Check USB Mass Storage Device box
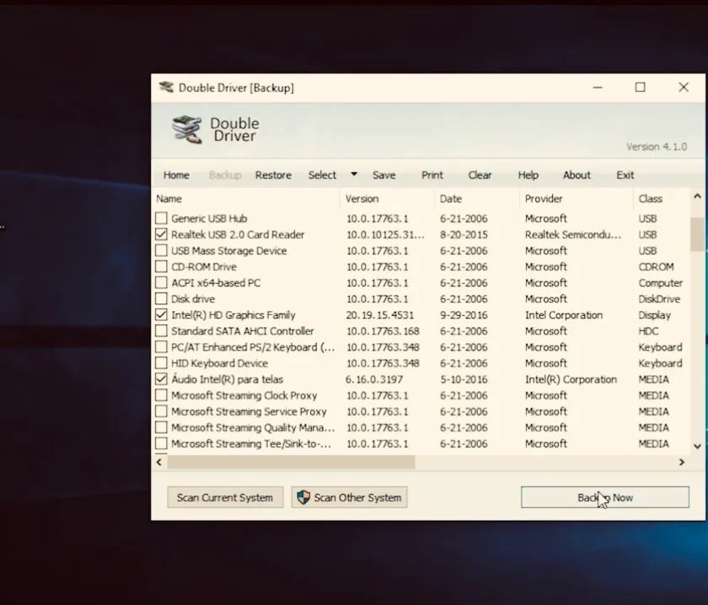 161,250
